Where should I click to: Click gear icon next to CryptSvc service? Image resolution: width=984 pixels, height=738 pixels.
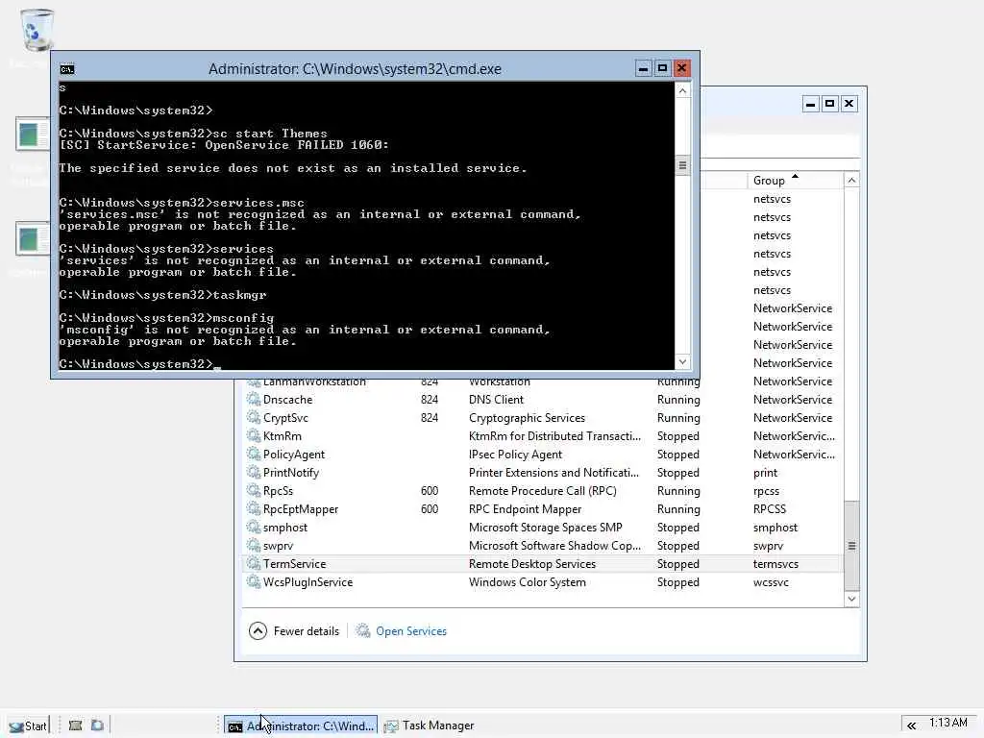(x=254, y=417)
